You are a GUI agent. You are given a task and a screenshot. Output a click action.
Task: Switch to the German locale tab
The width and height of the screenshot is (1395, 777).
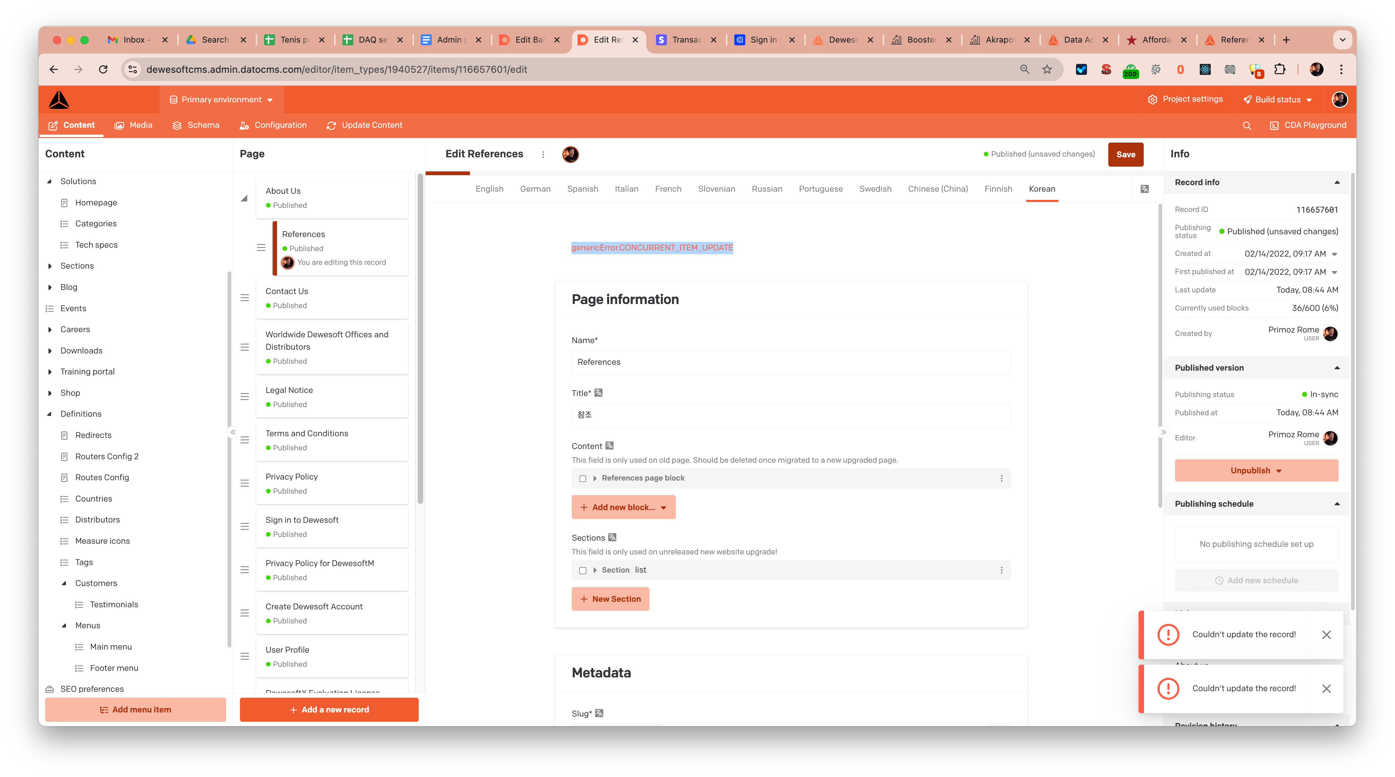(535, 189)
